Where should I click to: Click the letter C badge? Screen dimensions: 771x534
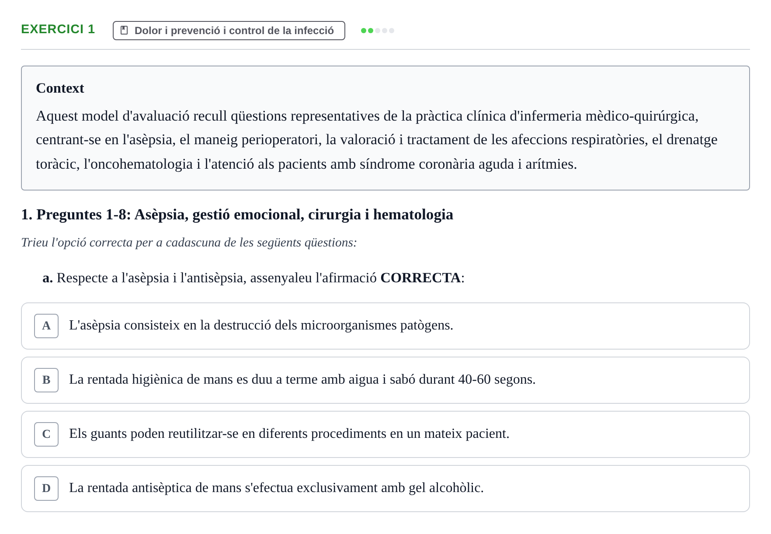46,434
